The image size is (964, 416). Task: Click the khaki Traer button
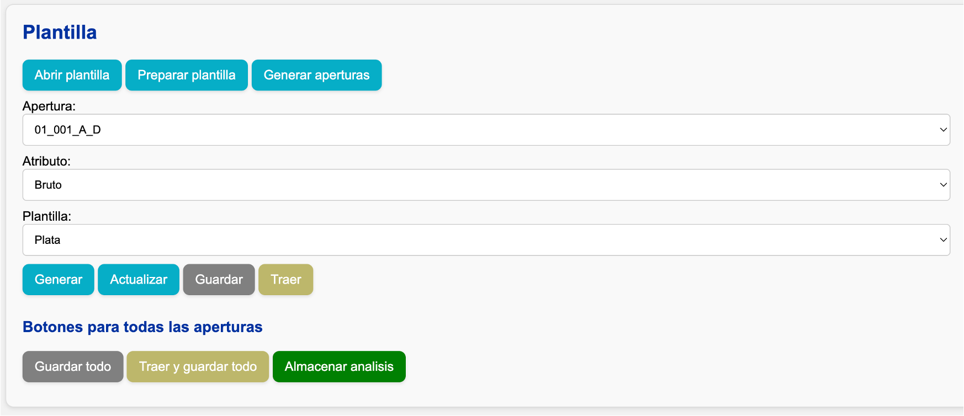click(286, 280)
